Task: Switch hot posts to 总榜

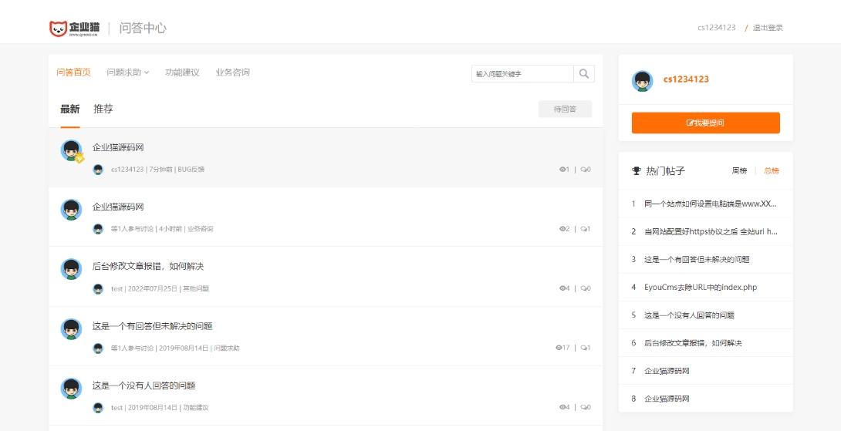Action: 772,170
